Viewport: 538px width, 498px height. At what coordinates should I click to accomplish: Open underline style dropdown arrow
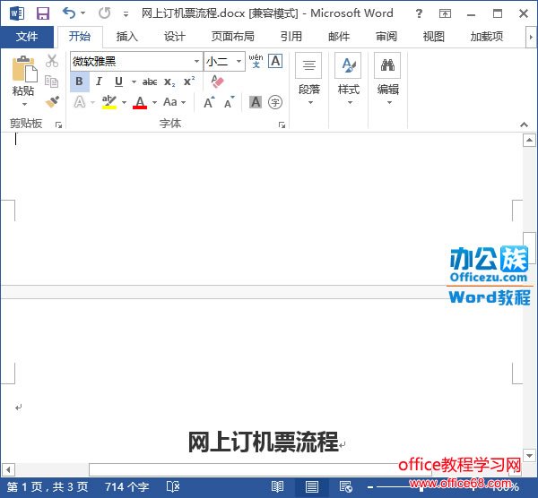pos(134,82)
